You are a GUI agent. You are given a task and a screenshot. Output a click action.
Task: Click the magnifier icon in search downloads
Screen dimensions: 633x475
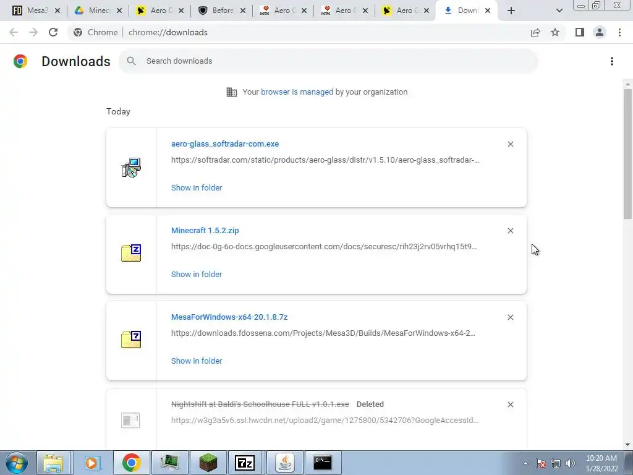131,61
